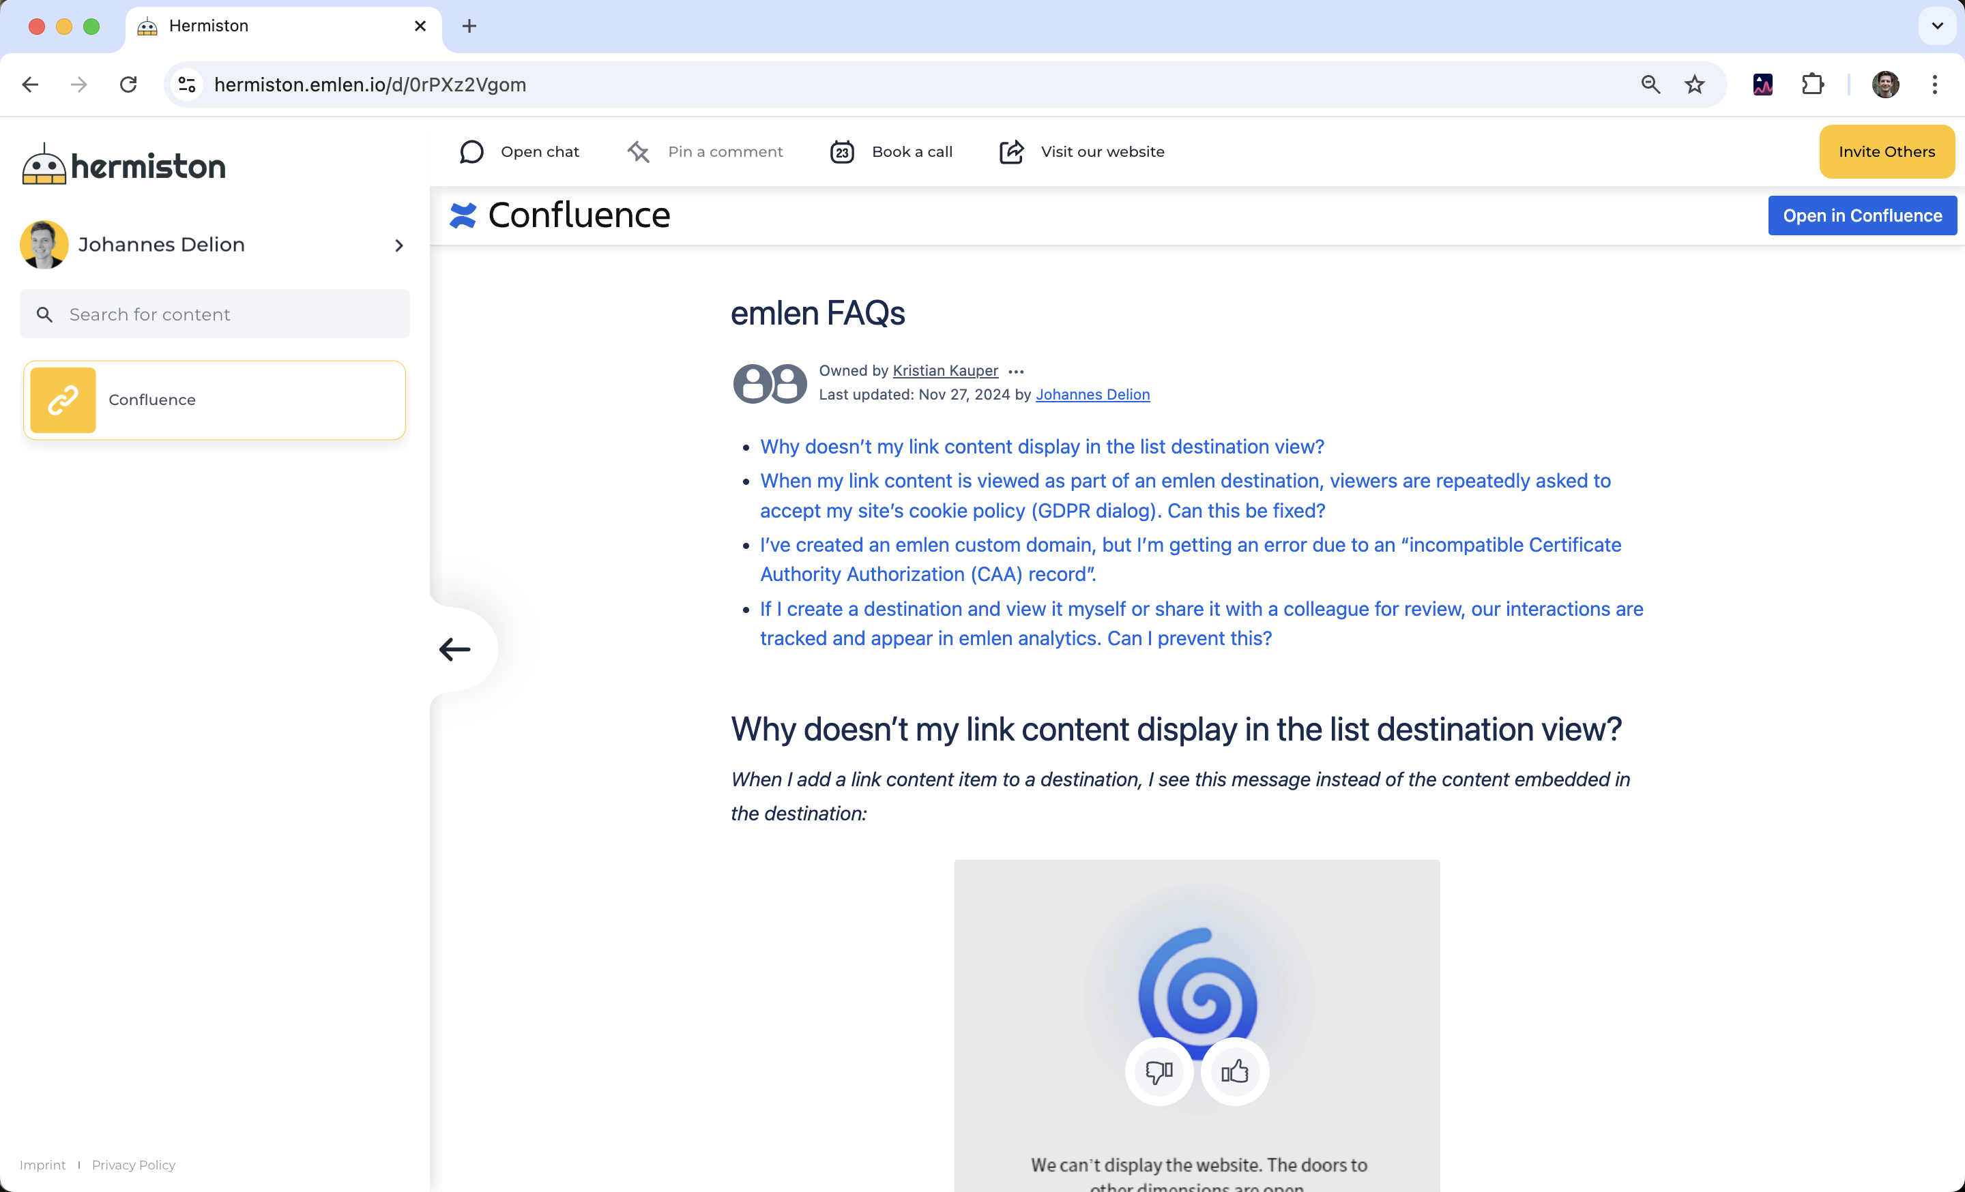Image resolution: width=1965 pixels, height=1192 pixels.
Task: Collapse sidebar with the left arrow
Action: pos(455,649)
